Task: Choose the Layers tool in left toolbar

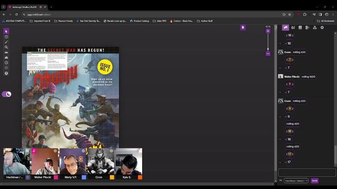Action: [x=6, y=37]
